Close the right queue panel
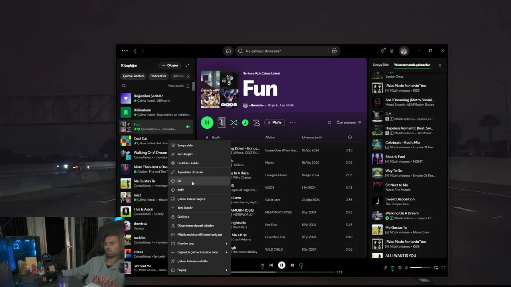Viewport: 511px width, 287px height. [x=440, y=65]
